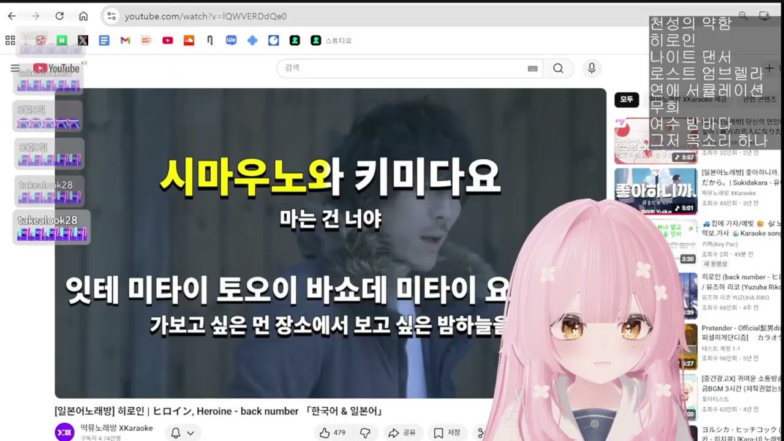This screenshot has height=441, width=784.
Task: Like the video (479 likes)
Action: (333, 433)
